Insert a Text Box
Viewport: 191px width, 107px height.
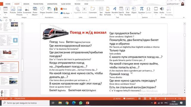tap(101, 11)
